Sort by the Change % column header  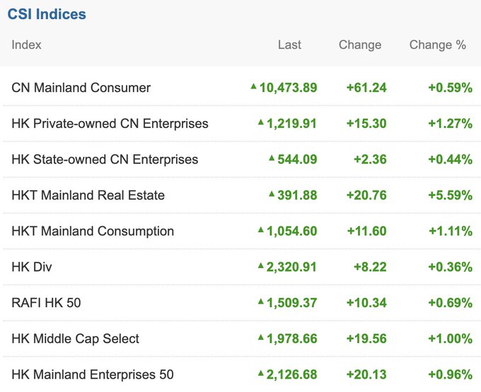tap(437, 45)
